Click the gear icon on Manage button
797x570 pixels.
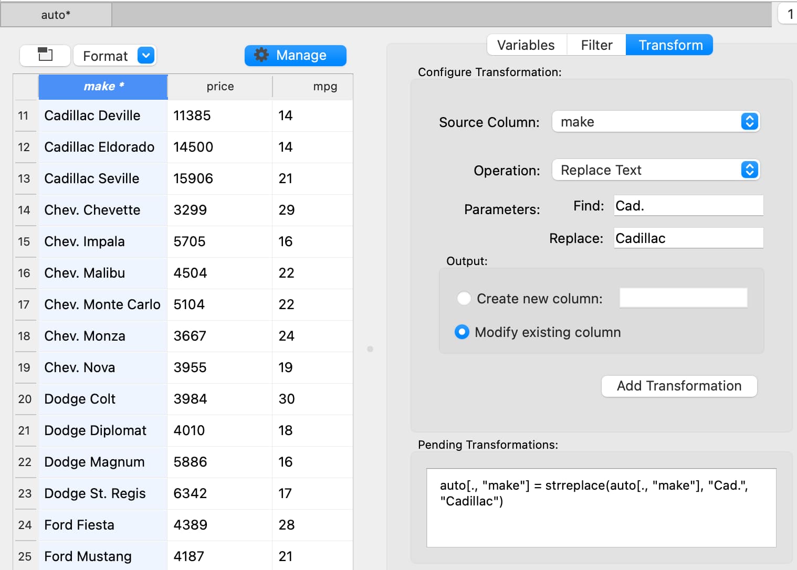coord(261,55)
